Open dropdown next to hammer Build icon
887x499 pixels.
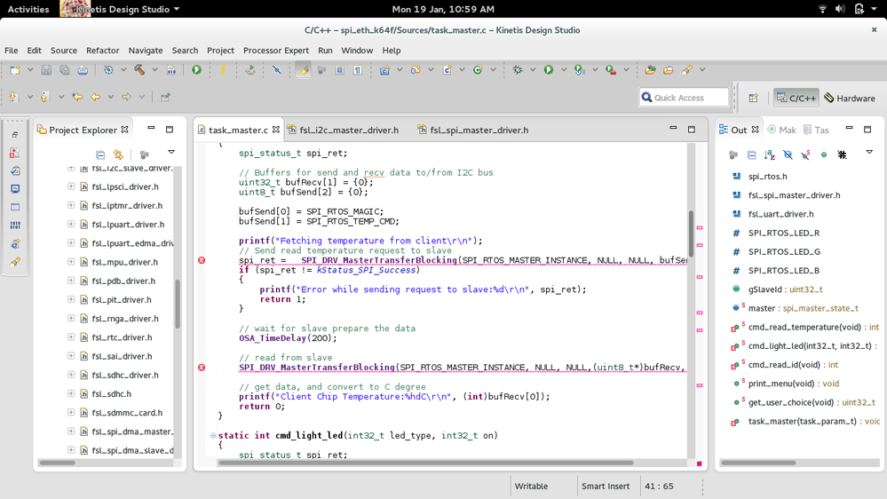click(154, 70)
